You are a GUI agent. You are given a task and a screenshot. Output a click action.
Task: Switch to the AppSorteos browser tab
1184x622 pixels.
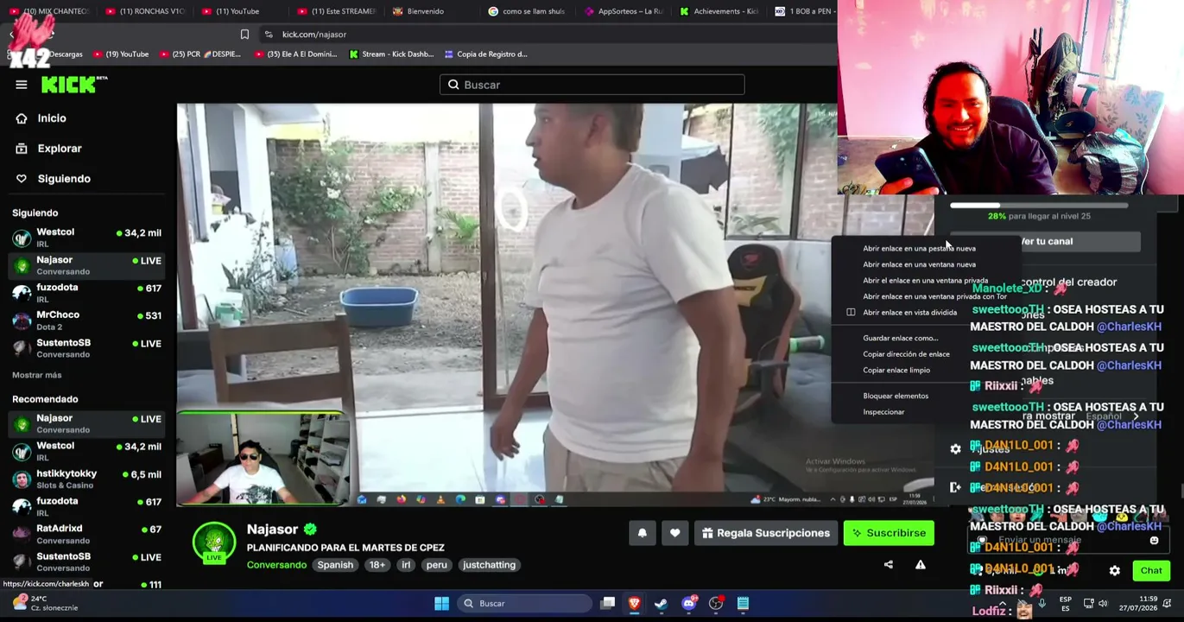624,11
